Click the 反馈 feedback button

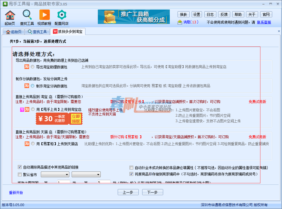click(224, 14)
